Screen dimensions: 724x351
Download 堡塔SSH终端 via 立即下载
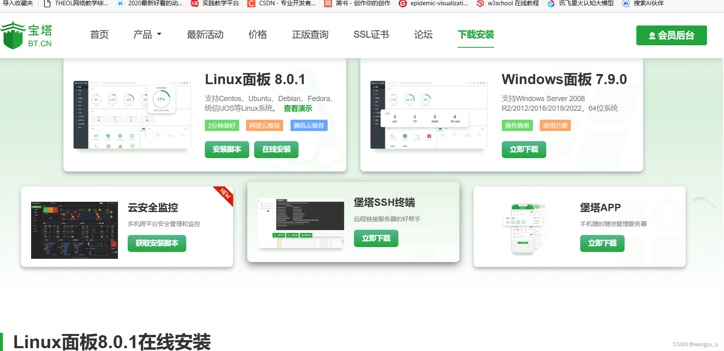(x=376, y=239)
